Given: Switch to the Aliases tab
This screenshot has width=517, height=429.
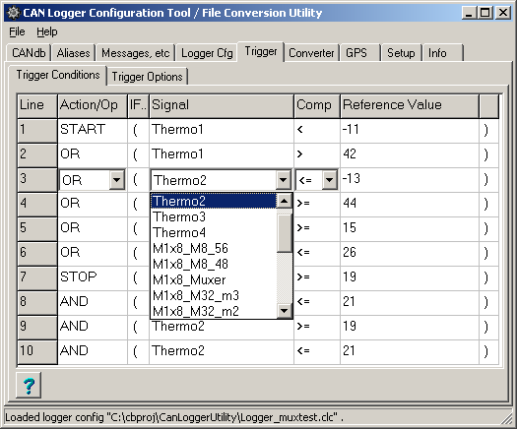Looking at the screenshot, I should click(73, 53).
